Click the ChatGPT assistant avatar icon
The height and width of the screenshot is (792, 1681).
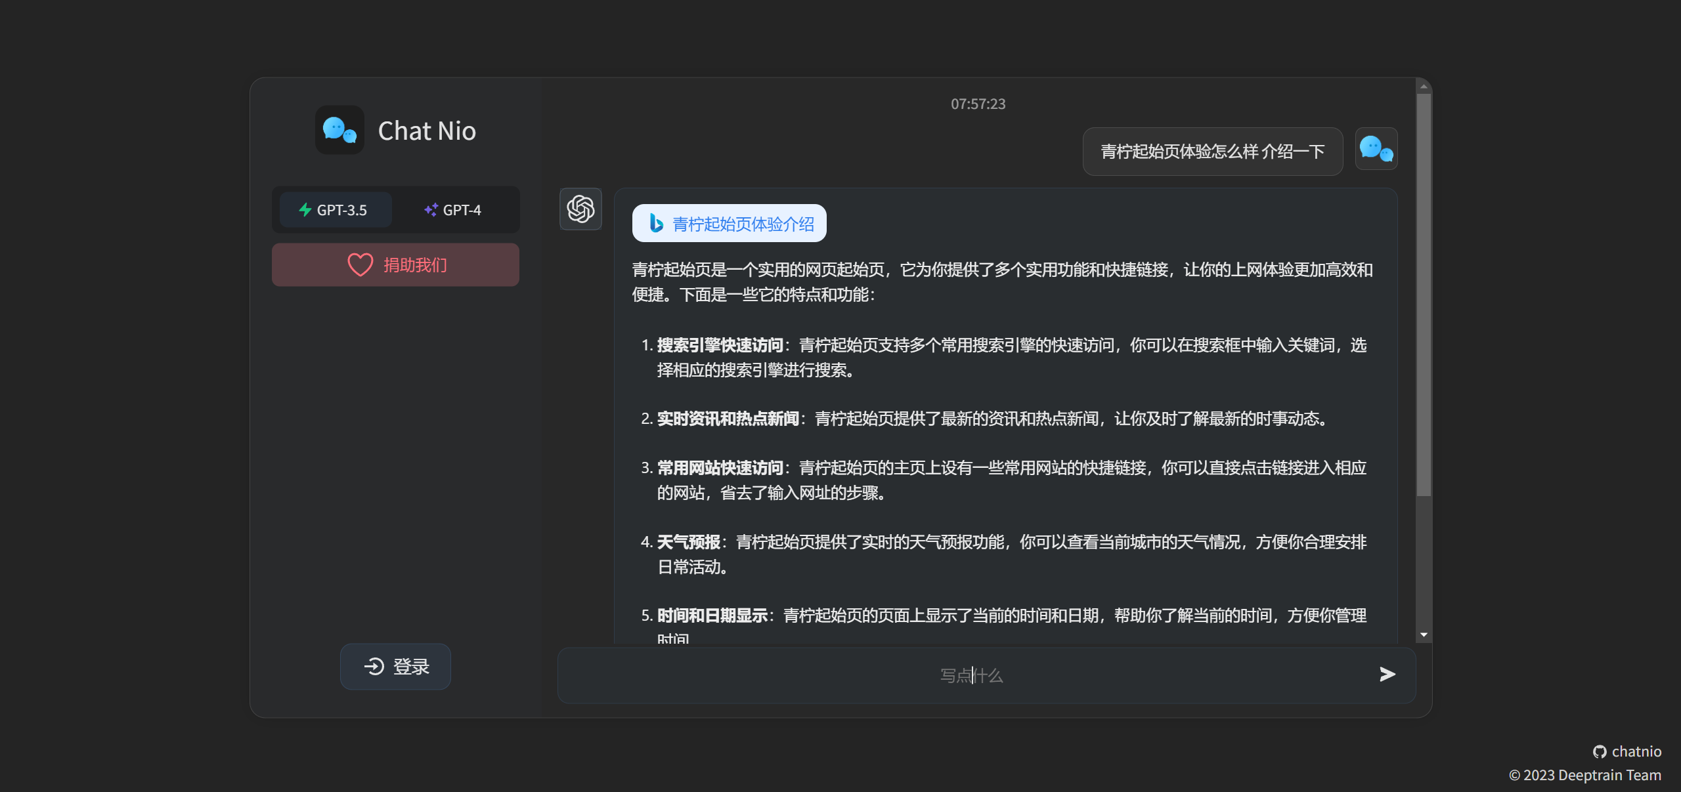[x=580, y=209]
